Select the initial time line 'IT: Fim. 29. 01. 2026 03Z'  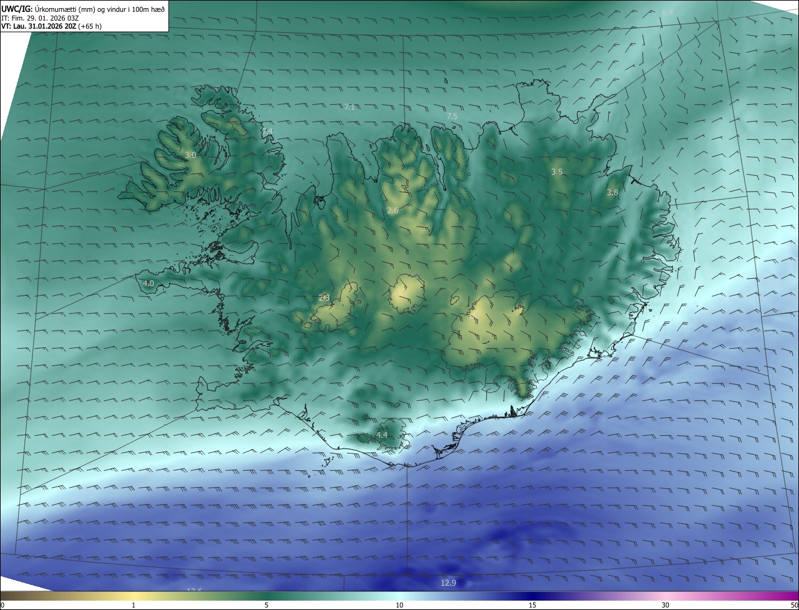pos(40,17)
